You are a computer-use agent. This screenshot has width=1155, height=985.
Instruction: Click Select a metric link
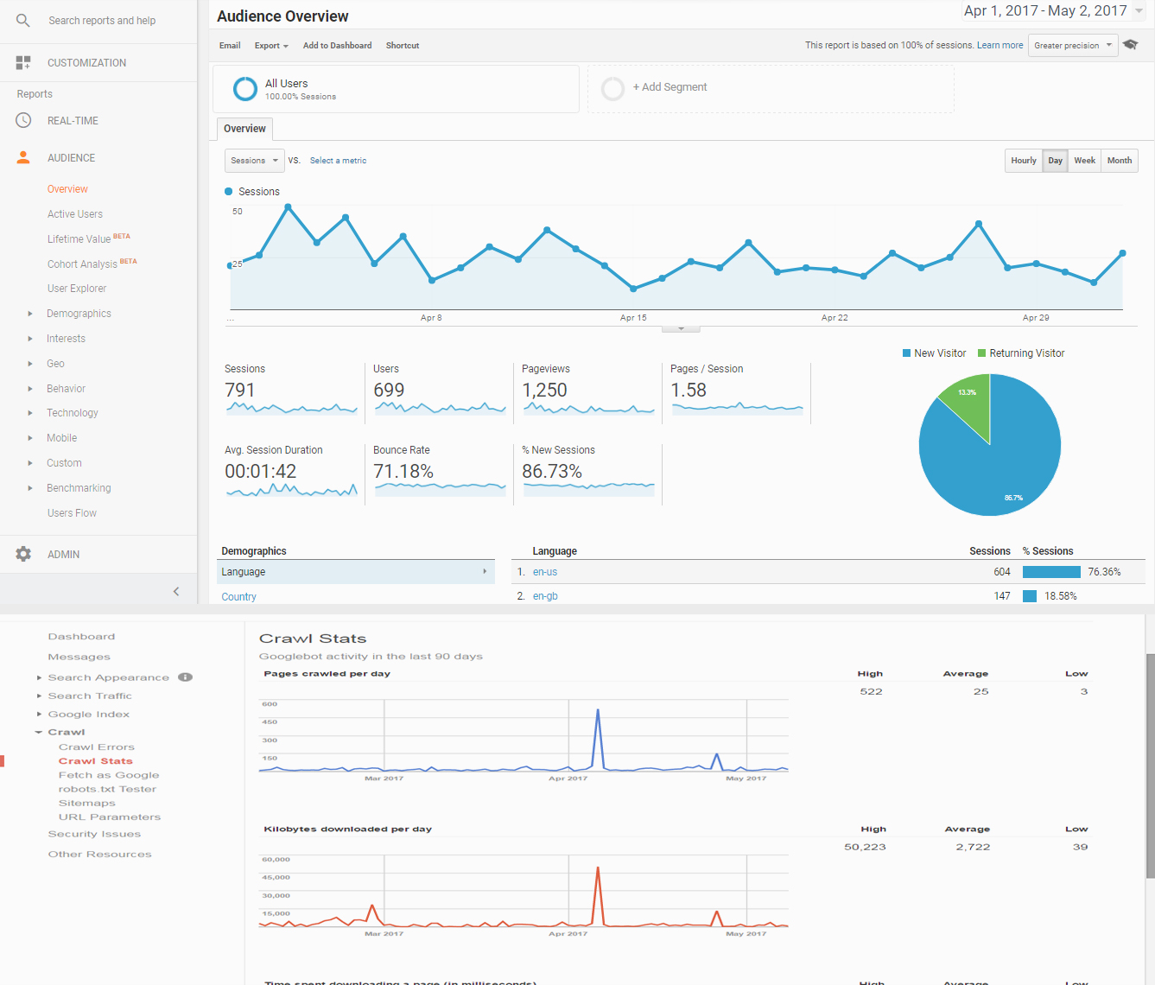point(338,161)
